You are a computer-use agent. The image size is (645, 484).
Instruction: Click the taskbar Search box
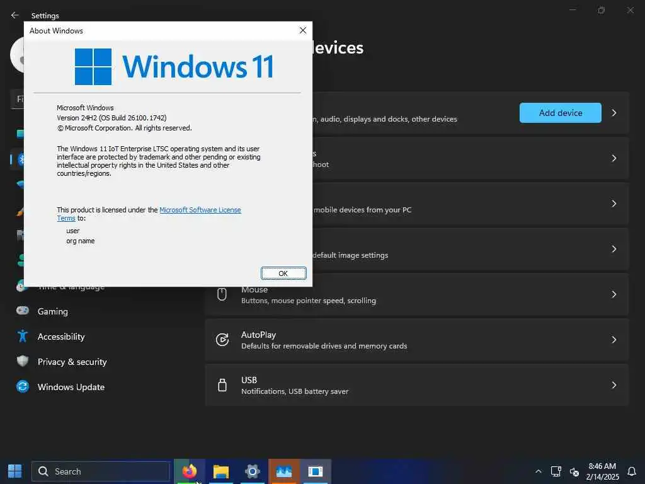[x=101, y=471]
